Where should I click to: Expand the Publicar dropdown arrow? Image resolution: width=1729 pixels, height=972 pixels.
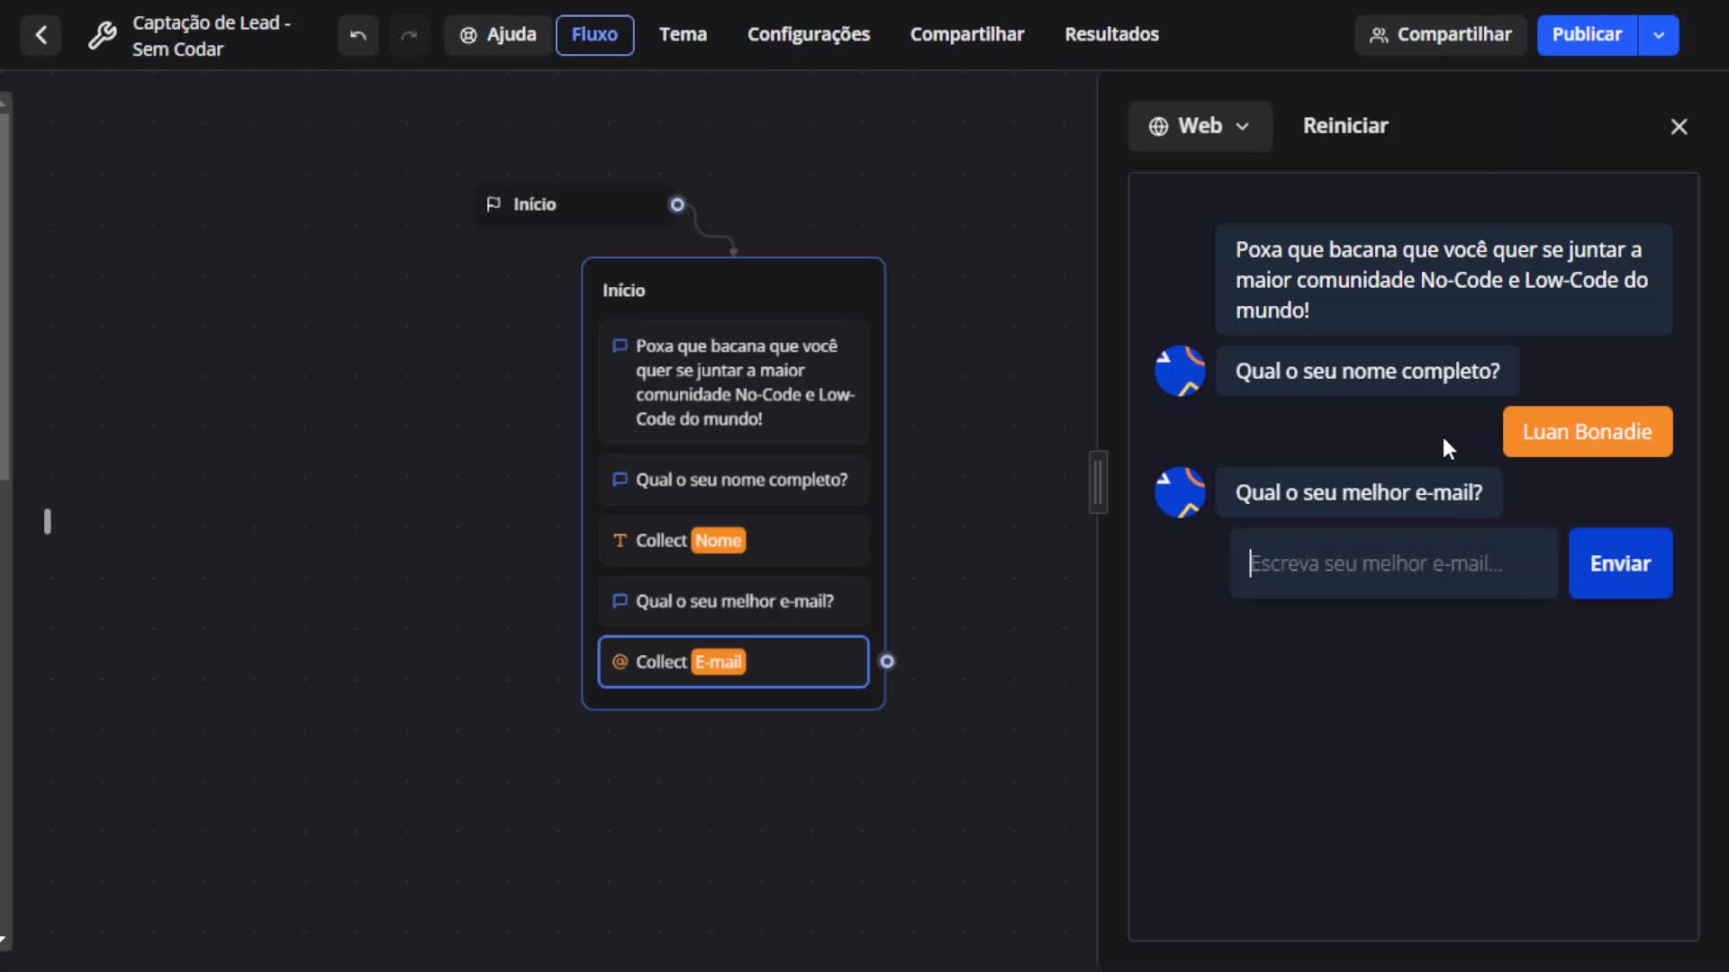coord(1659,35)
